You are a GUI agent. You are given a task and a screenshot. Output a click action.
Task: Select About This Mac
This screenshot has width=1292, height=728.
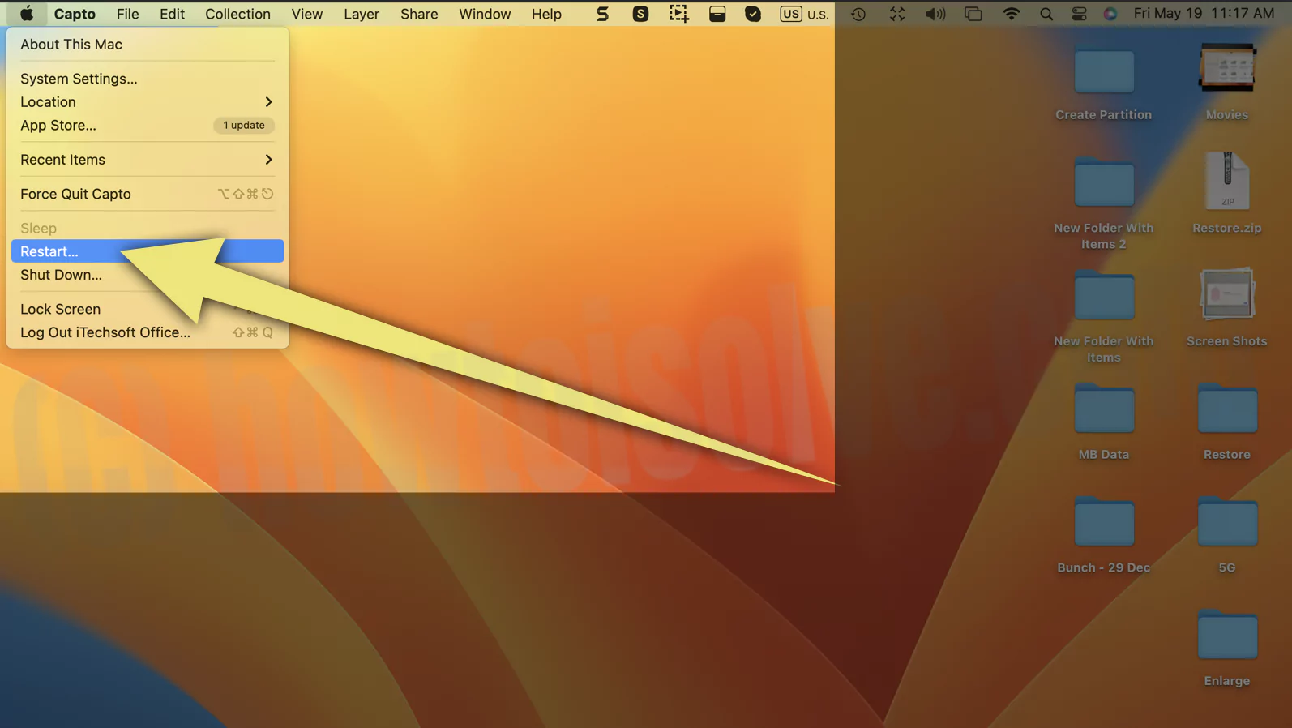tap(148, 45)
